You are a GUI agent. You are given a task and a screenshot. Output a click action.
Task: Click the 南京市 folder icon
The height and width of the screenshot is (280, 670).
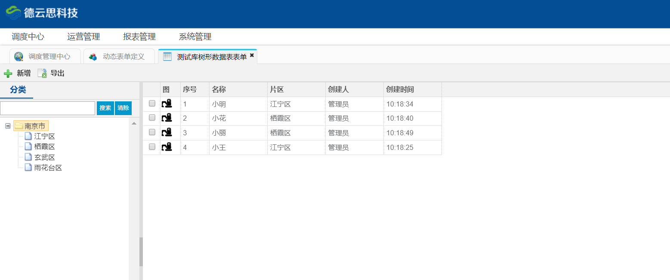(x=19, y=126)
